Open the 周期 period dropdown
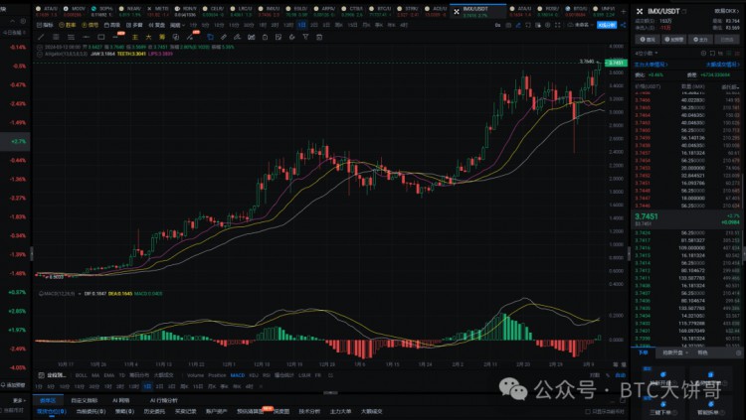Screen dimensions: 746x420 coord(177,25)
